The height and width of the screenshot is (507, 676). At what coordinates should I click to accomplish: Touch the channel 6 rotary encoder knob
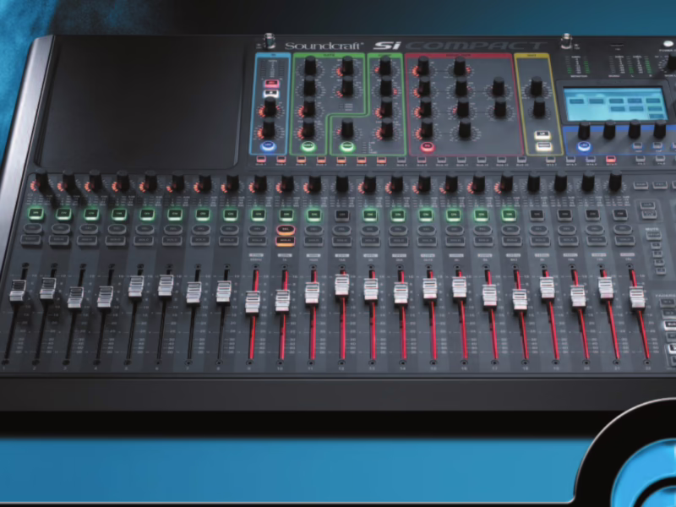click(177, 181)
